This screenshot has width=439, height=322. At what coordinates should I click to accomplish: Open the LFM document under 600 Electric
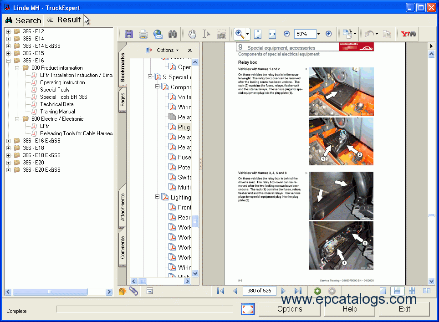45,126
